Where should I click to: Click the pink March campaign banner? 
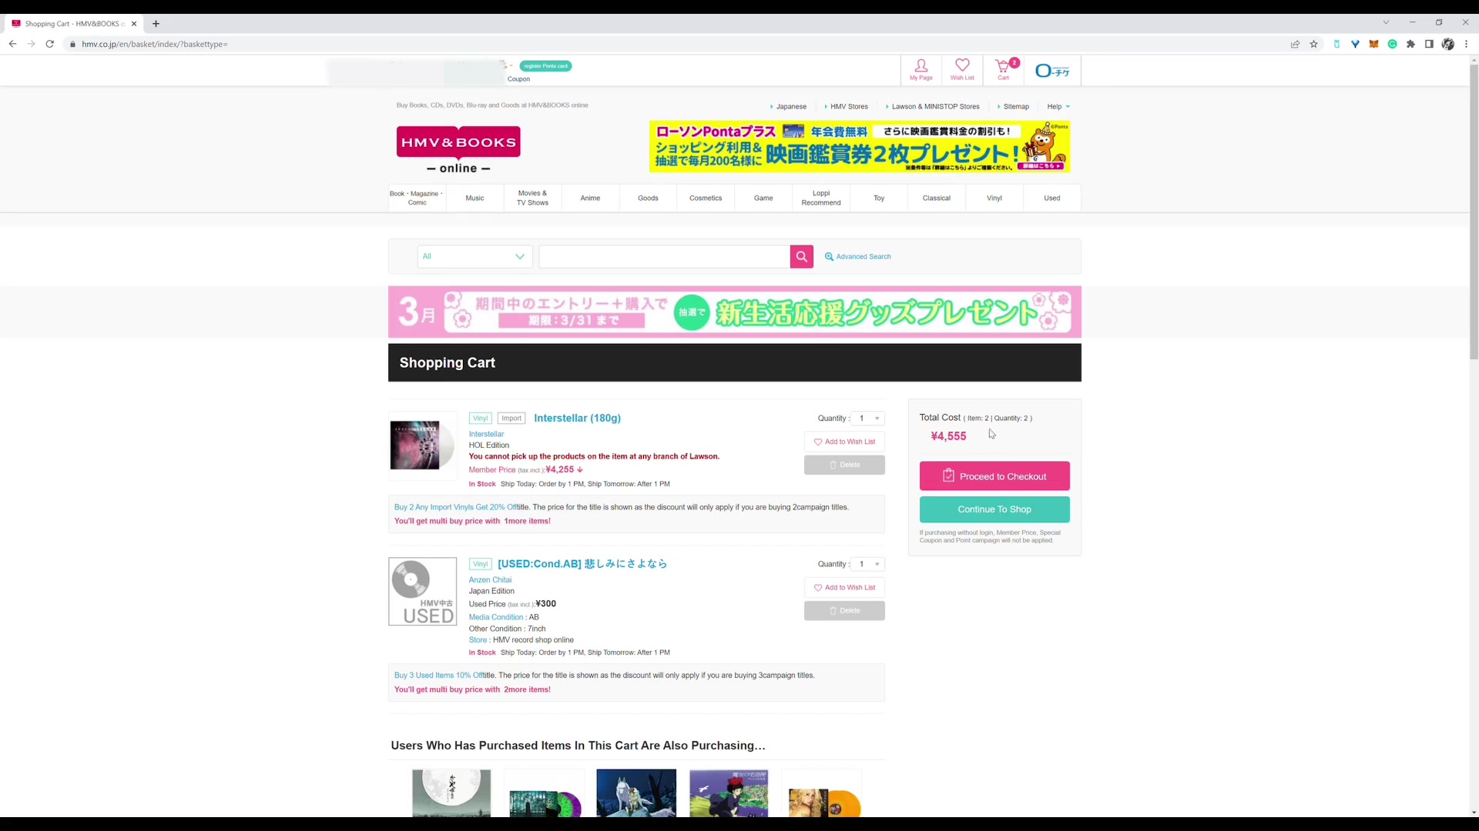point(735,312)
